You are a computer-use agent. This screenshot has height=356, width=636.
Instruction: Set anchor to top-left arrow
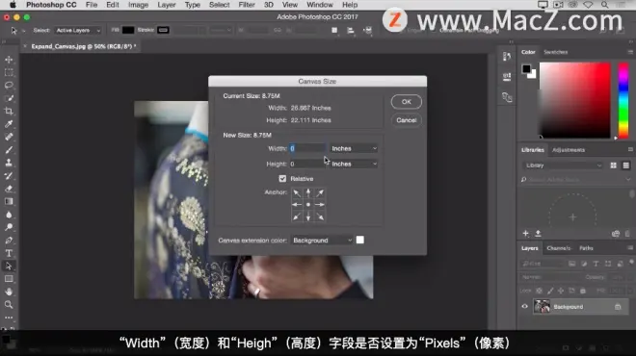point(297,192)
